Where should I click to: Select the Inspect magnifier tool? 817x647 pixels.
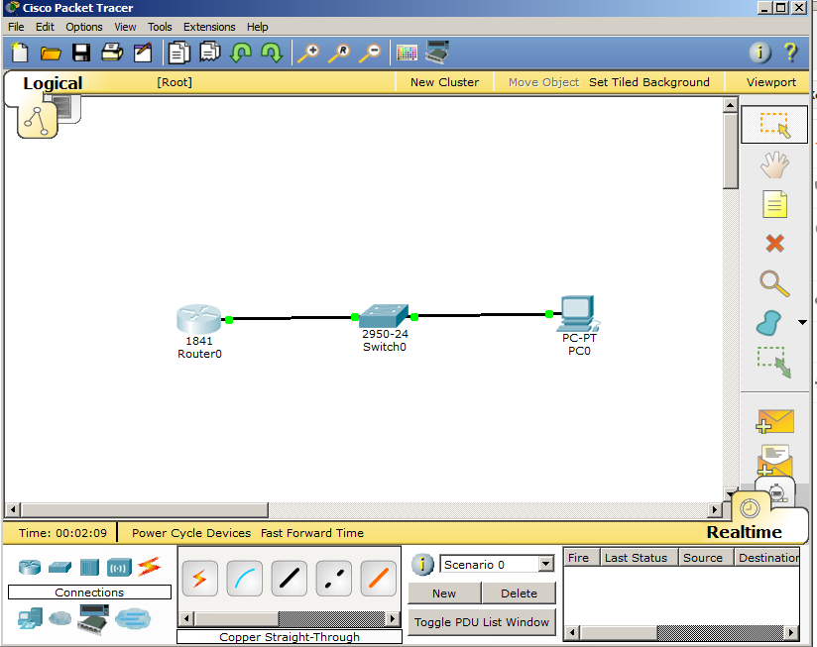point(774,283)
